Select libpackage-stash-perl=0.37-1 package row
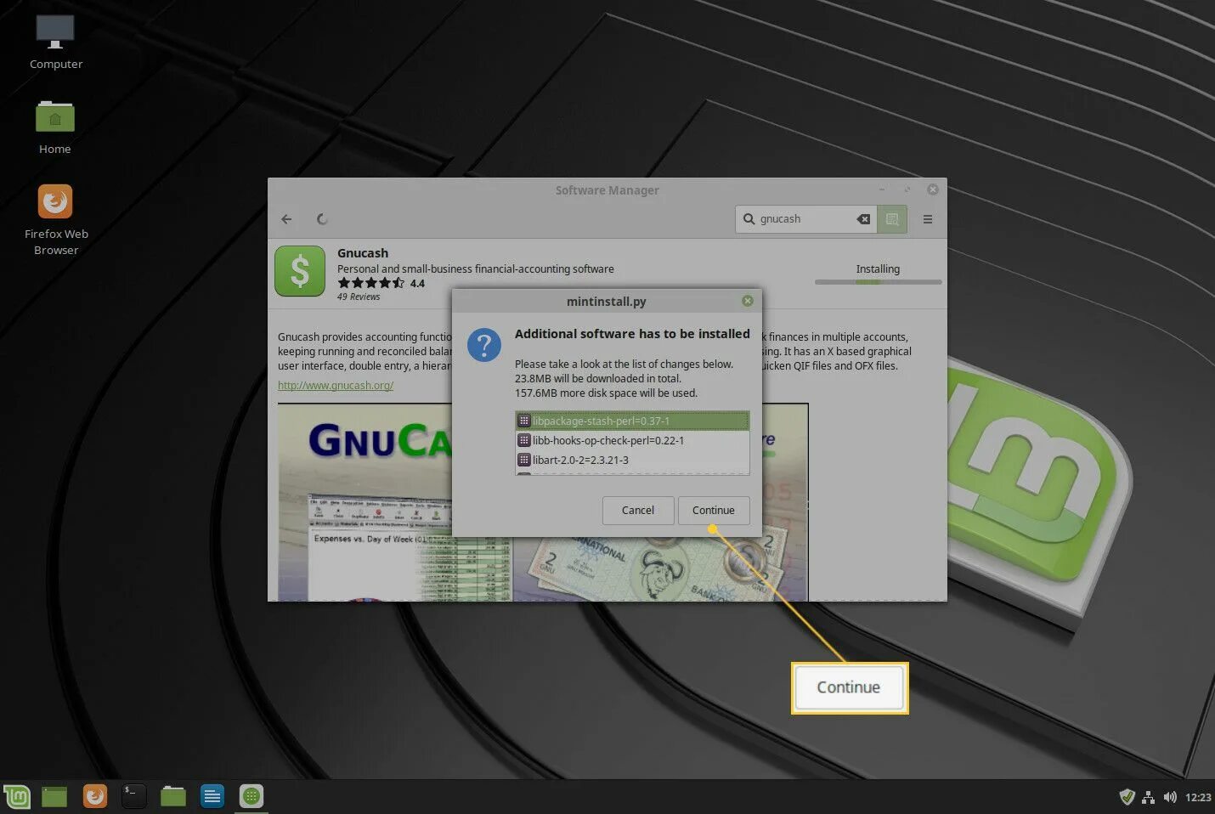The image size is (1215, 814). pyautogui.click(x=632, y=421)
